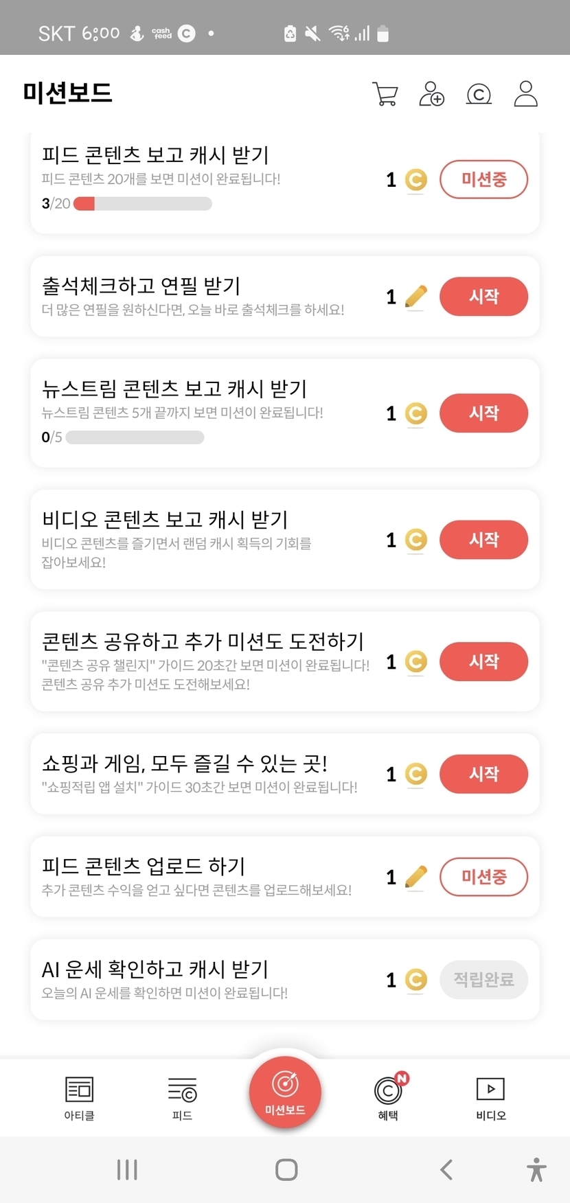Switch to the 피드 tab

coord(182,1097)
